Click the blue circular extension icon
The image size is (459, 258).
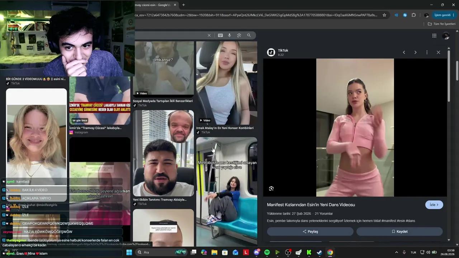(x=405, y=15)
